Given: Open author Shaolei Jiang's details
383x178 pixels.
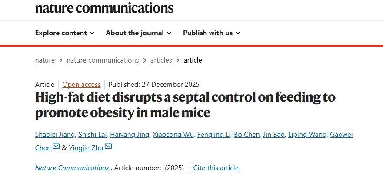Looking at the screenshot, I should pos(55,135).
